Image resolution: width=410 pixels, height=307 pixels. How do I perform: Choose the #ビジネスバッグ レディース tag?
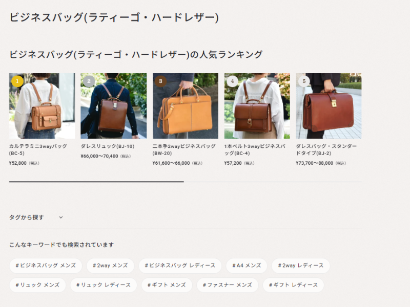pyautogui.click(x=180, y=266)
